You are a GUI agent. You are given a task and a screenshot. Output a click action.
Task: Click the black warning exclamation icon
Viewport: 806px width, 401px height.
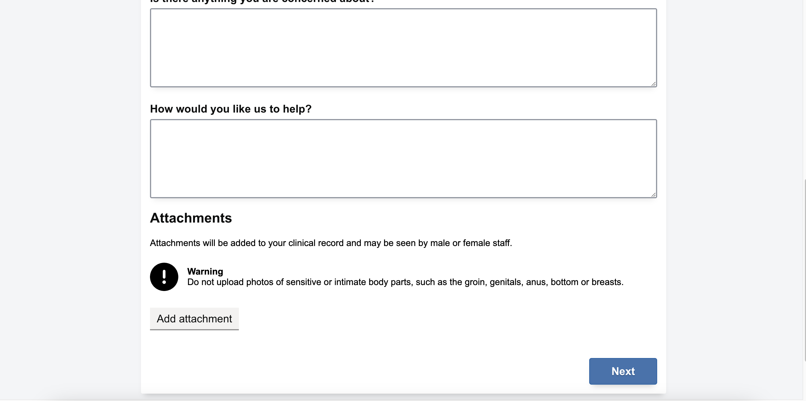click(x=164, y=277)
